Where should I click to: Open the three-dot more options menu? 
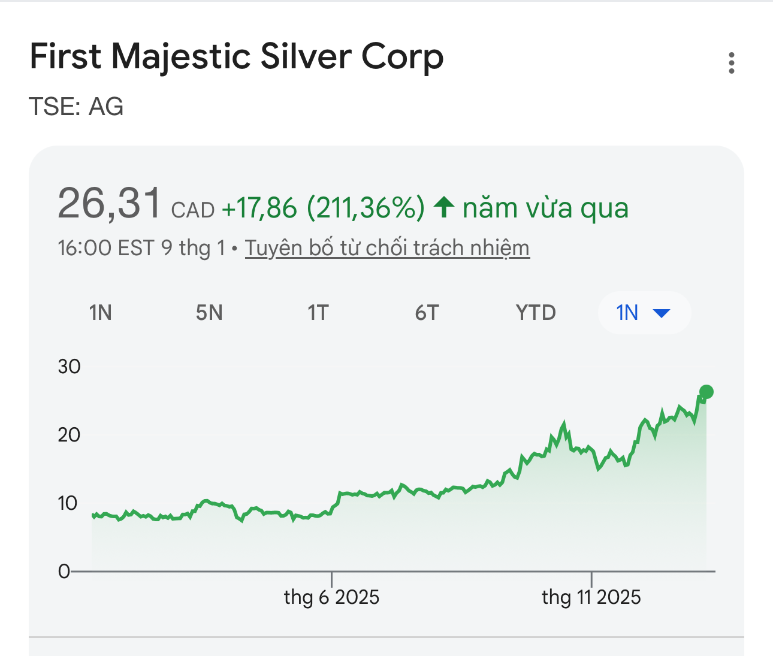click(x=731, y=63)
